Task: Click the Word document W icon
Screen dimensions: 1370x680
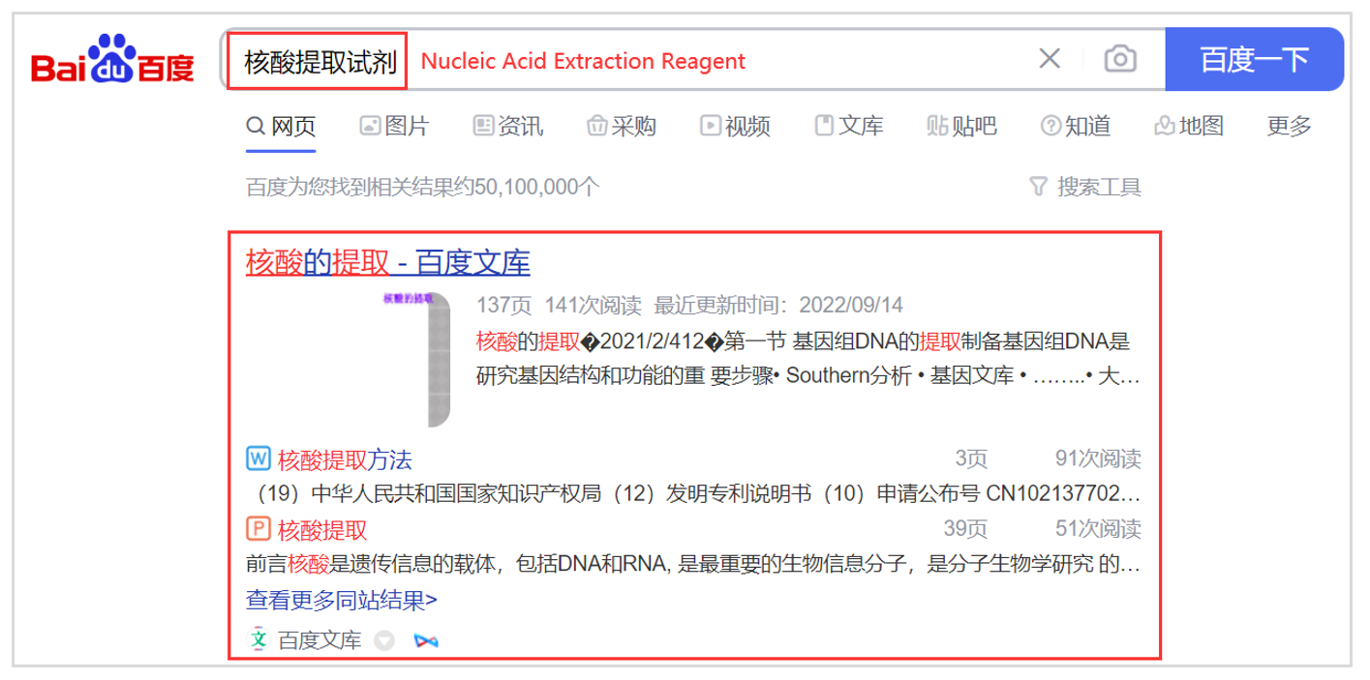Action: click(x=258, y=458)
